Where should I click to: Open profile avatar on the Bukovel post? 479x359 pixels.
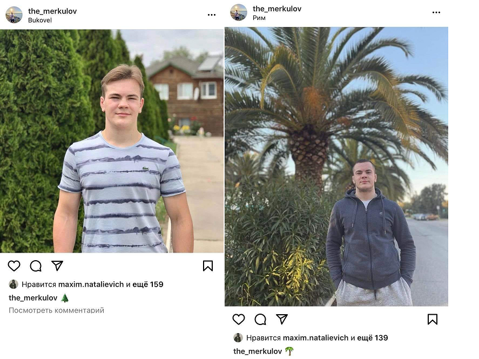[14, 15]
